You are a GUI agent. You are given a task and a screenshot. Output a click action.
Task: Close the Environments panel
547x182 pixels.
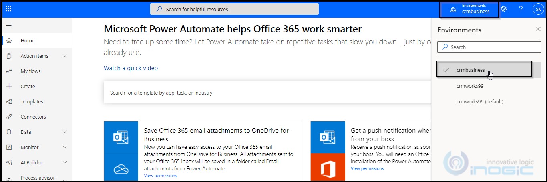tap(538, 29)
